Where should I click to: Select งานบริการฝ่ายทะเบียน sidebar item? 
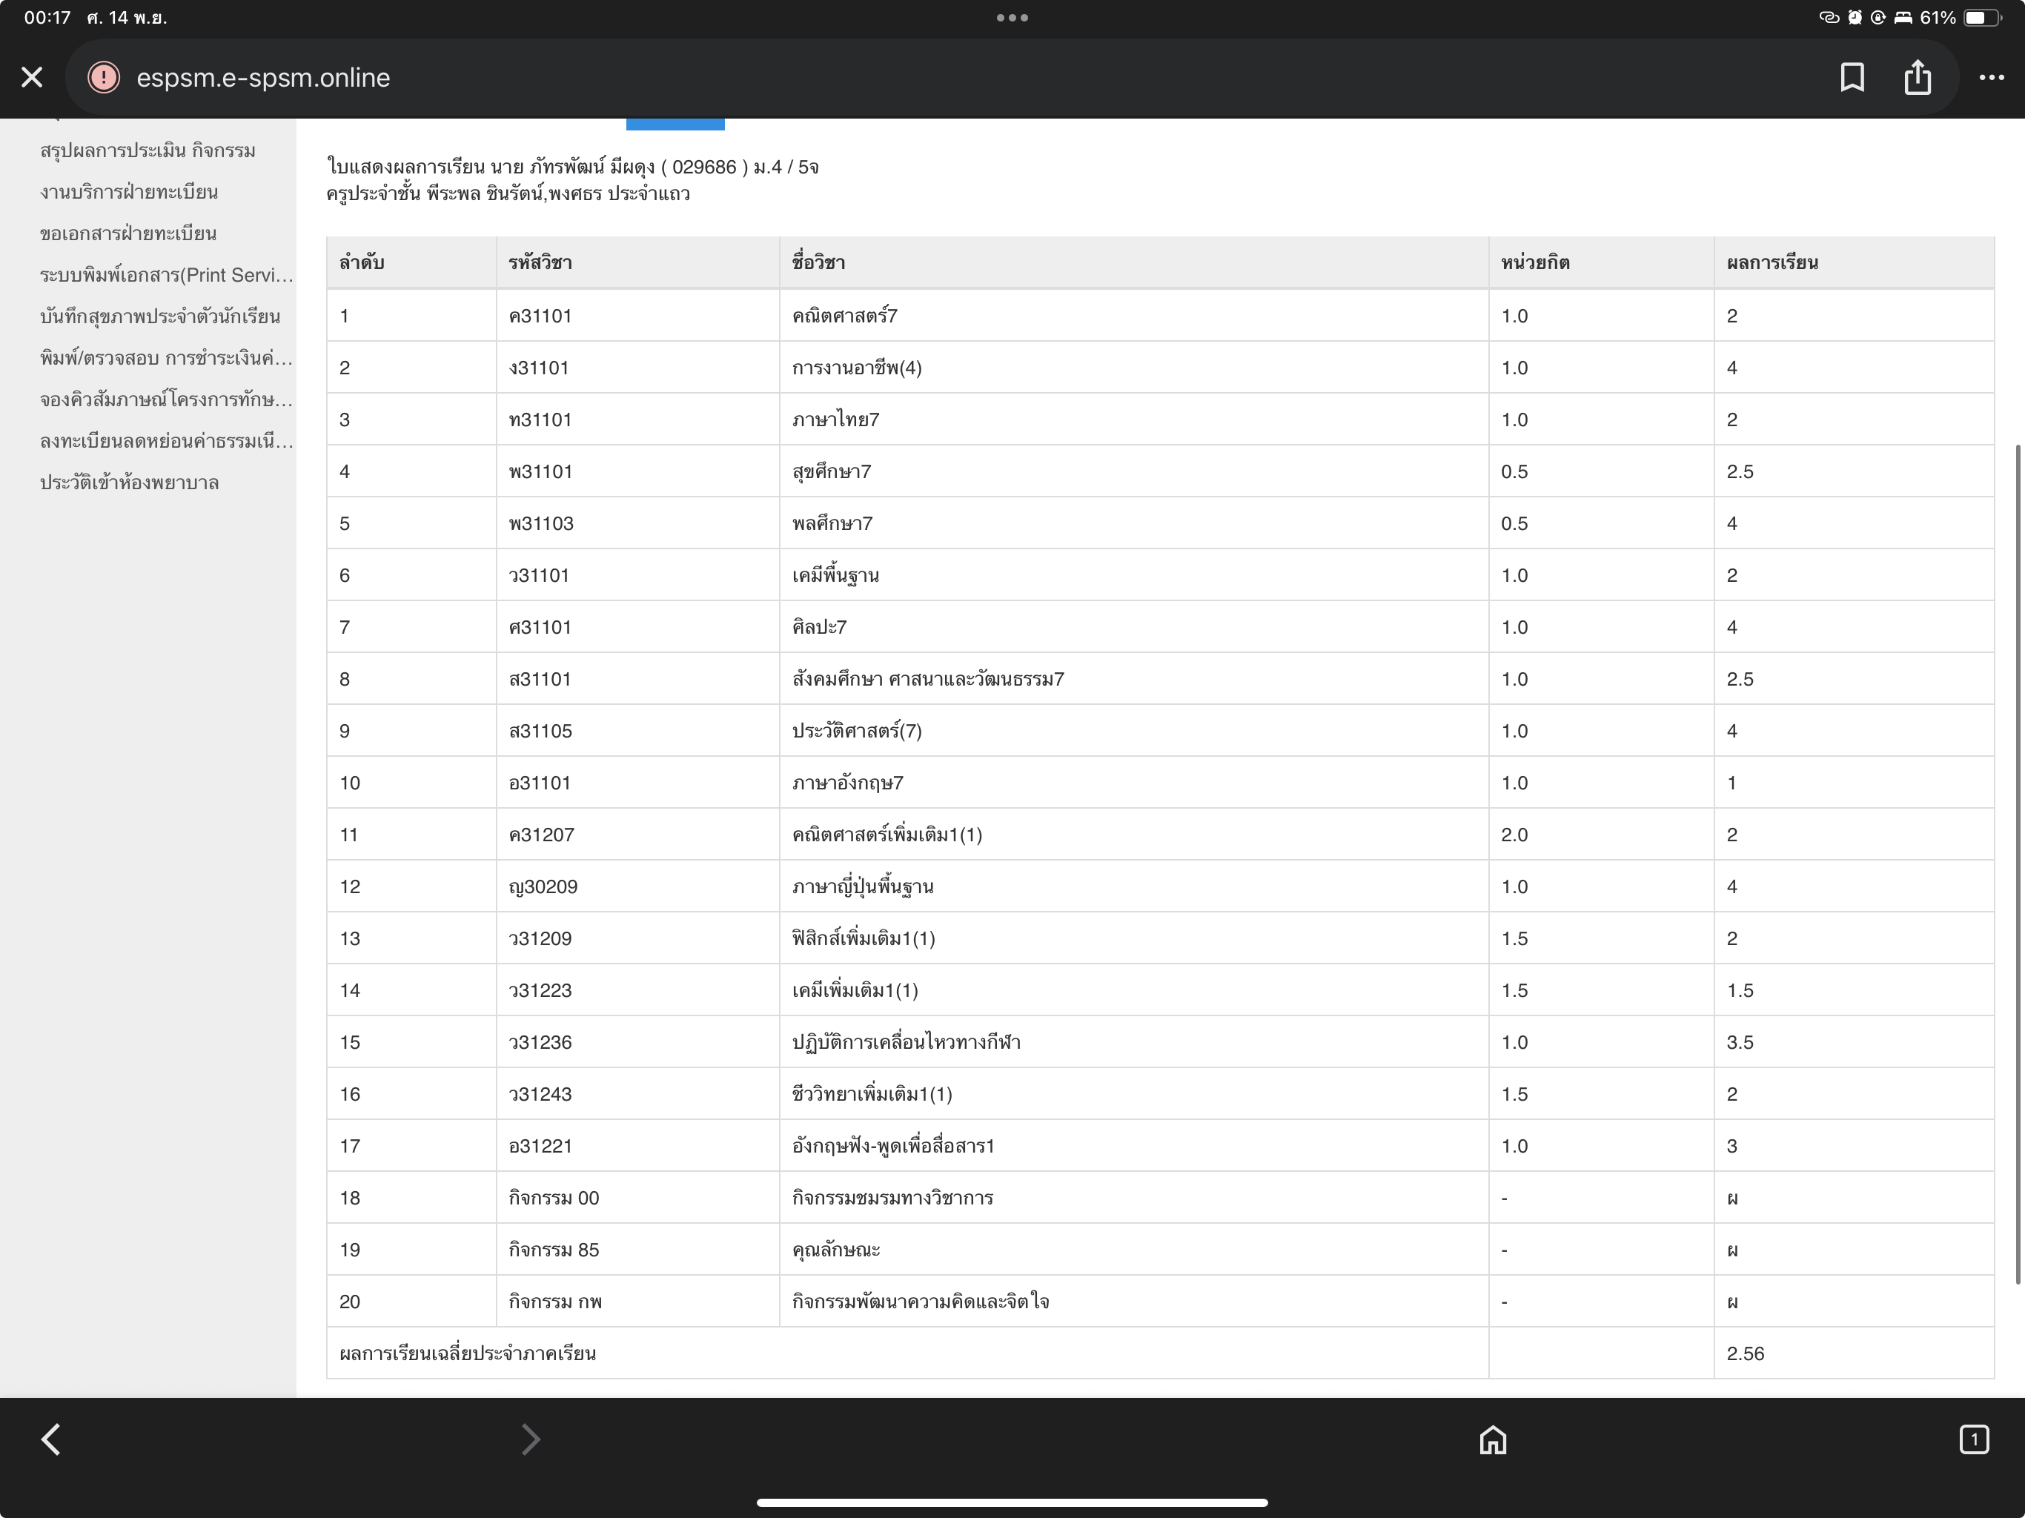point(129,192)
